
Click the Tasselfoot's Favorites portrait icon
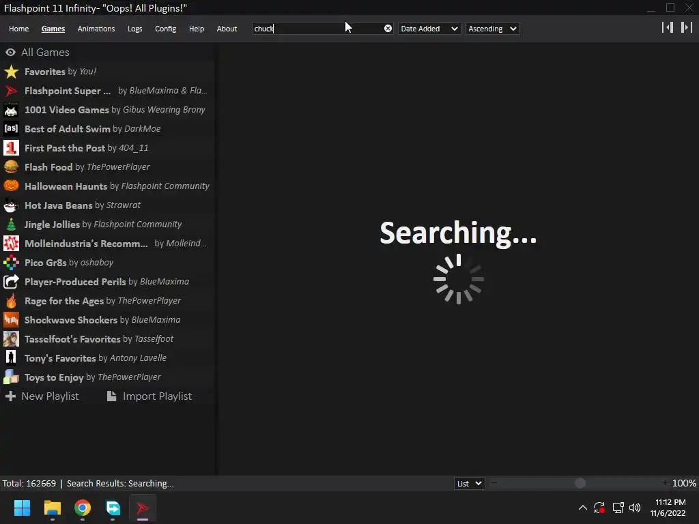click(x=11, y=339)
